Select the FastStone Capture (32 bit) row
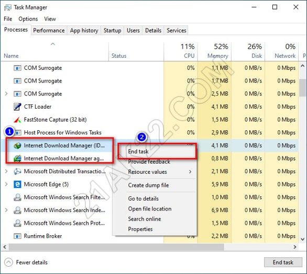Screen dimensions: 307x274 click(150, 120)
